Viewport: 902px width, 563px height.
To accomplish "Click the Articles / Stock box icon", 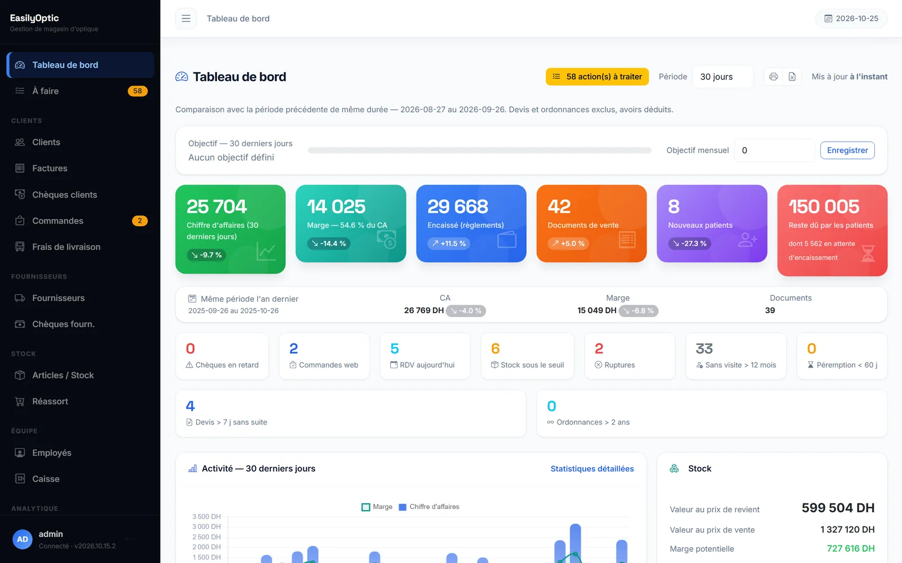I will 20,375.
